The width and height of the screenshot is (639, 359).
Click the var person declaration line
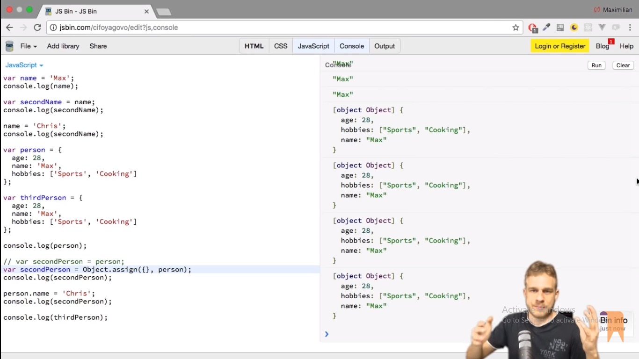tap(33, 150)
